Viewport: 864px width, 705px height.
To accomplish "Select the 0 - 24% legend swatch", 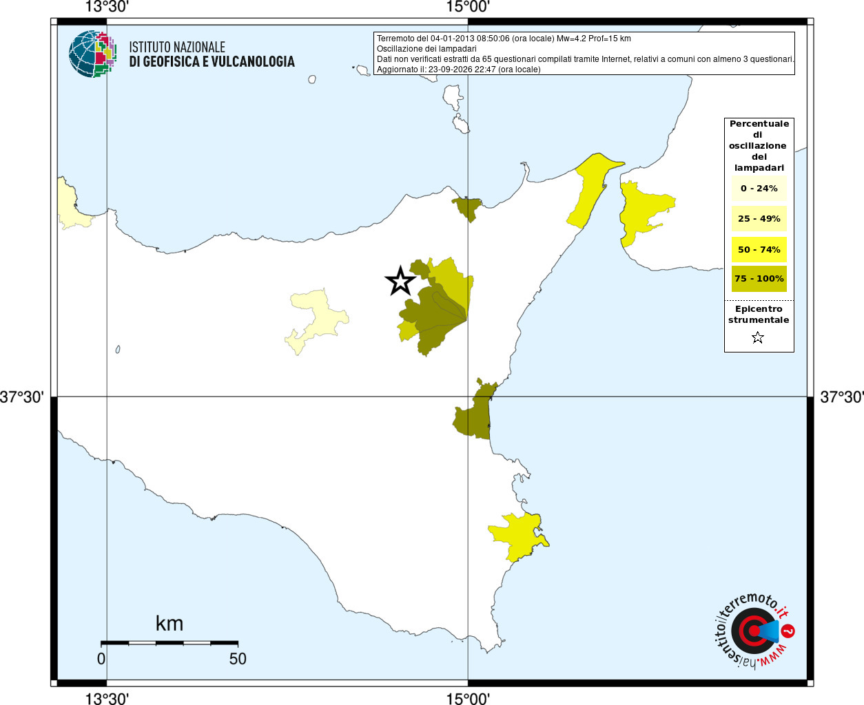I will 759,188.
